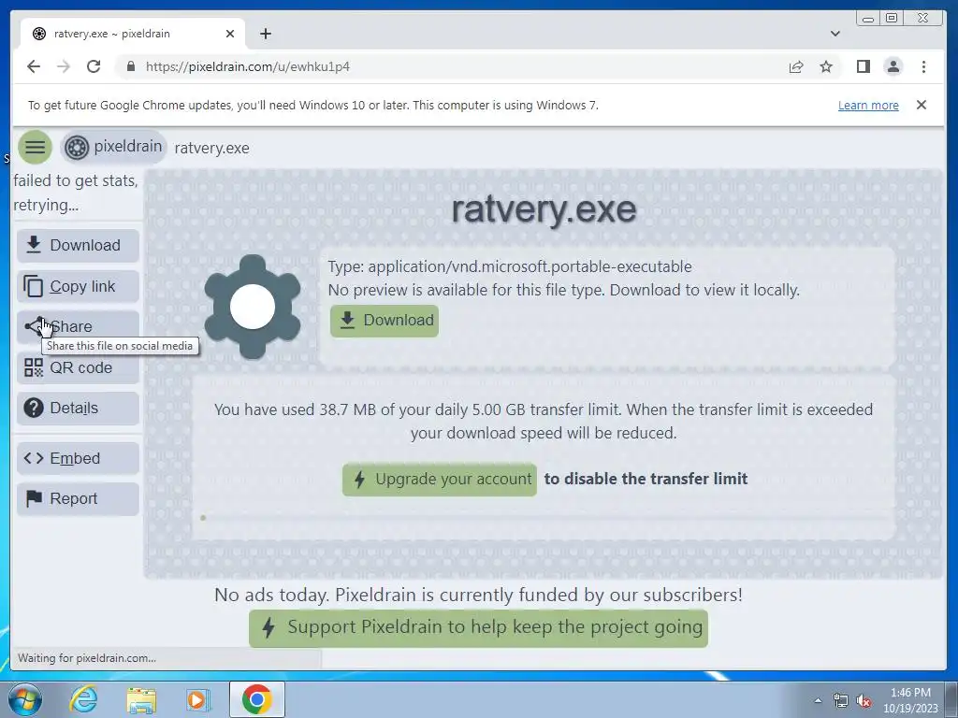
Task: Open Windows Explorer from taskbar
Action: click(x=141, y=699)
